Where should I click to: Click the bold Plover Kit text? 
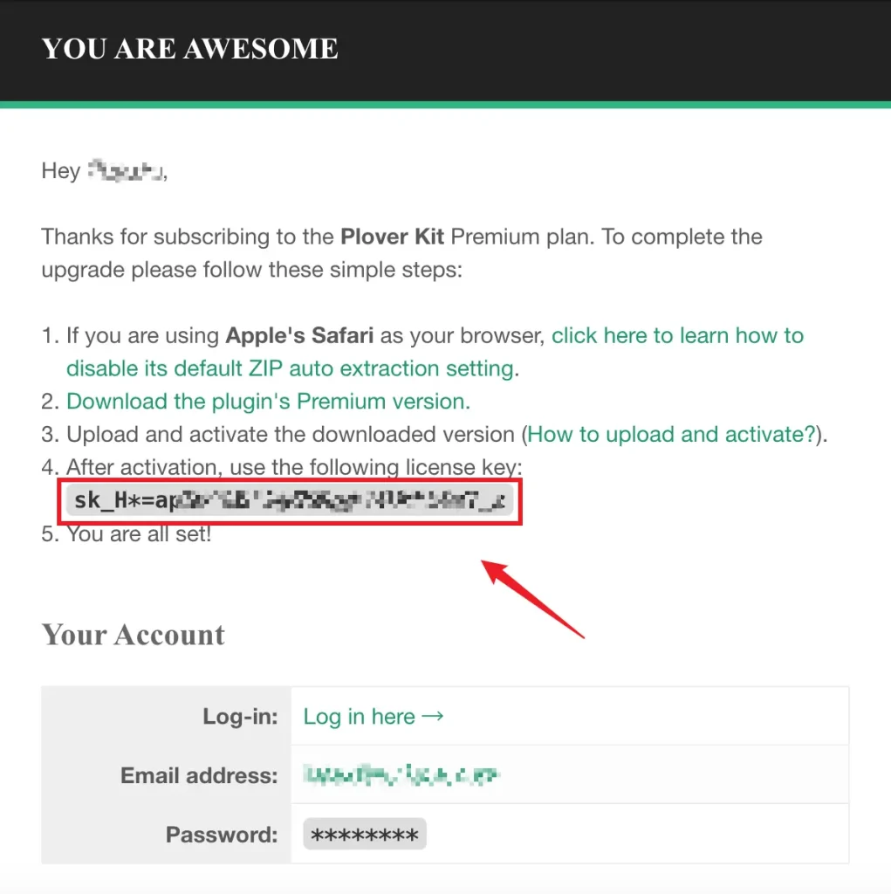point(393,237)
